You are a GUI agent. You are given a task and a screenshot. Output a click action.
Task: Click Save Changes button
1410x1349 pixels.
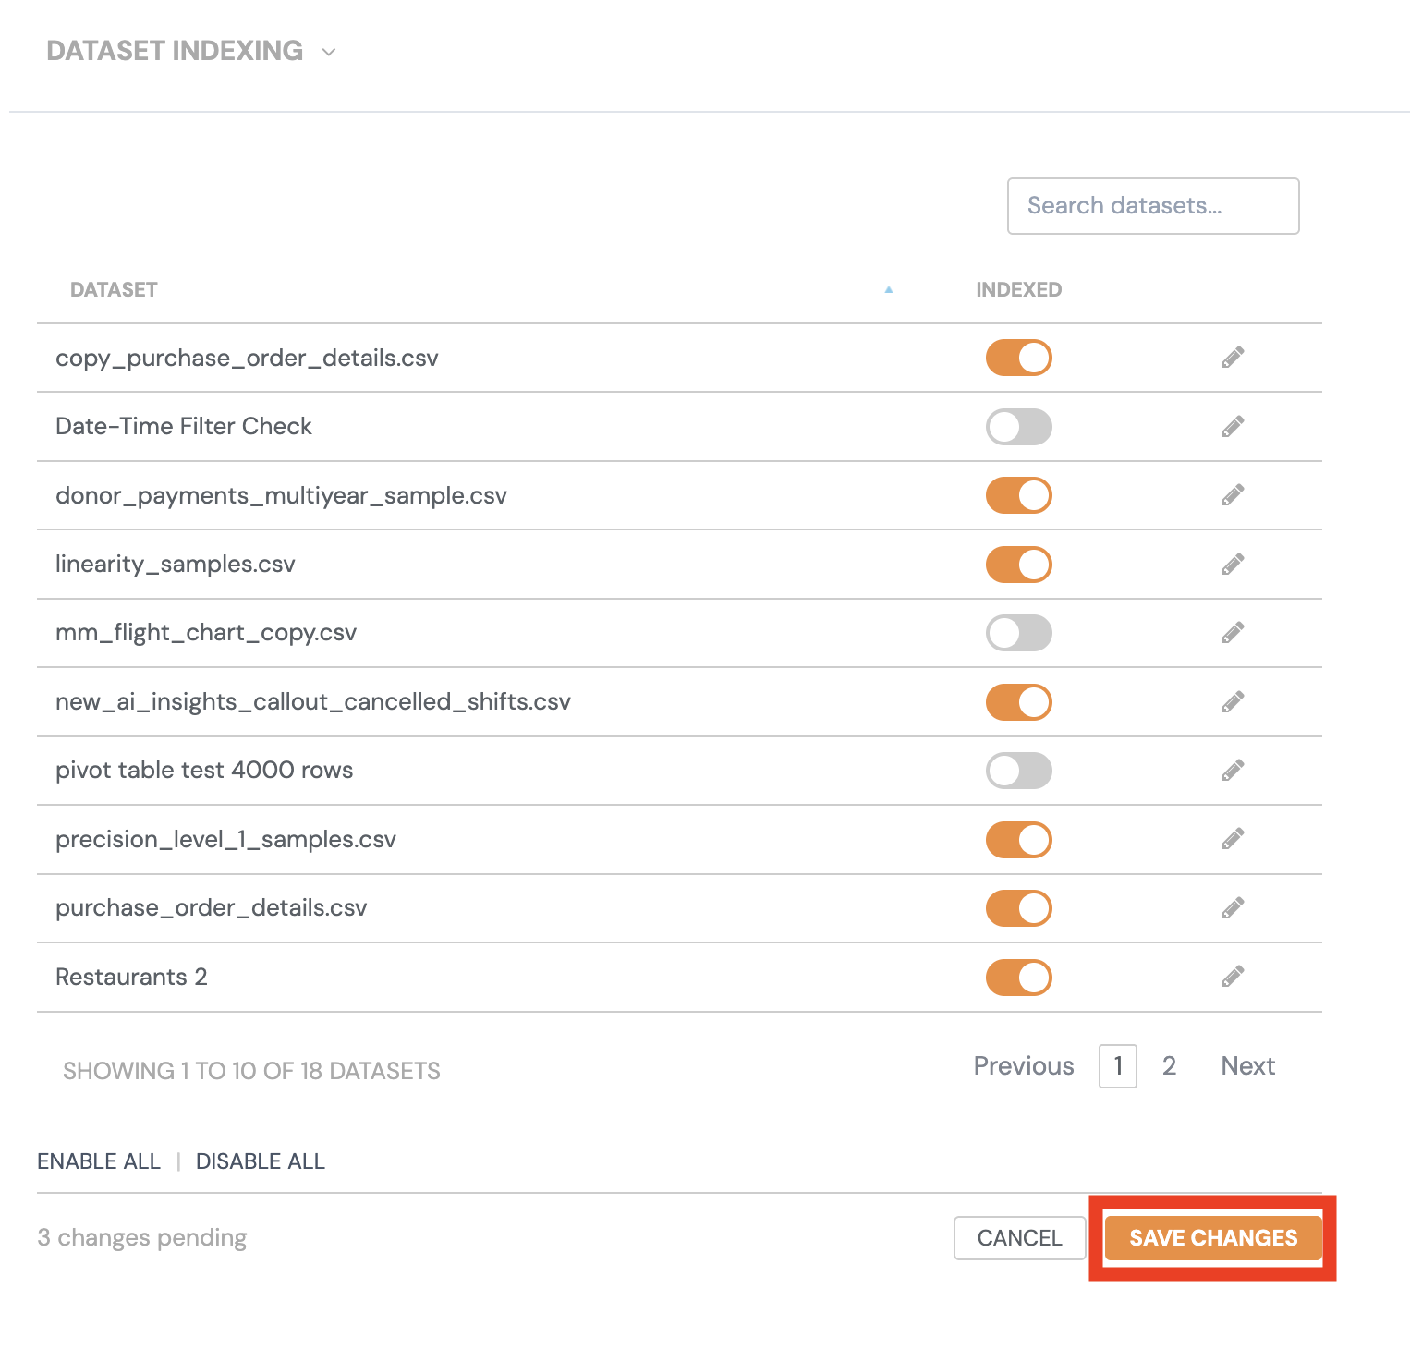1212,1238
